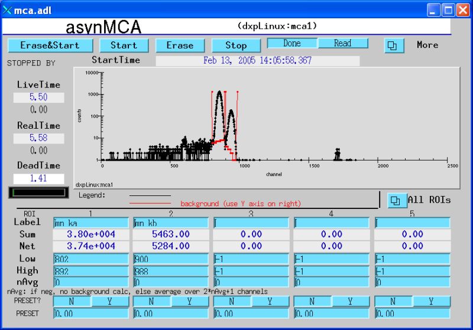This screenshot has height=330, width=473.
Task: Set ROI 5 PRESET? to N
Action: click(x=393, y=302)
